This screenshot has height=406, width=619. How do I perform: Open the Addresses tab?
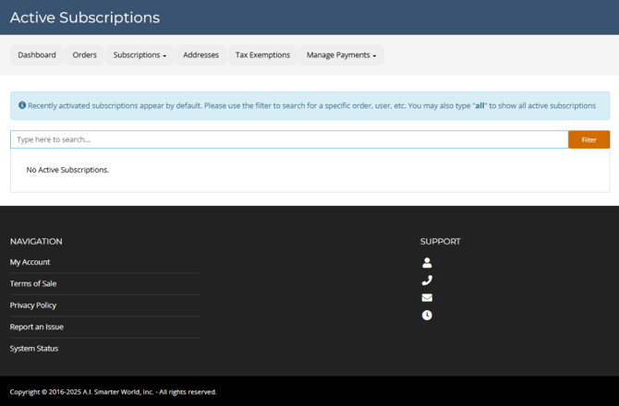coord(200,55)
